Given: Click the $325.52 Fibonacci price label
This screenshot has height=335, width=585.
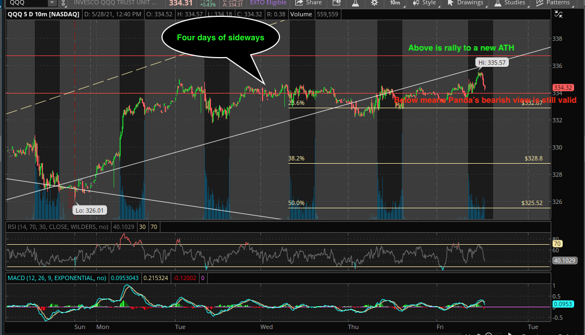Looking at the screenshot, I should [x=532, y=203].
